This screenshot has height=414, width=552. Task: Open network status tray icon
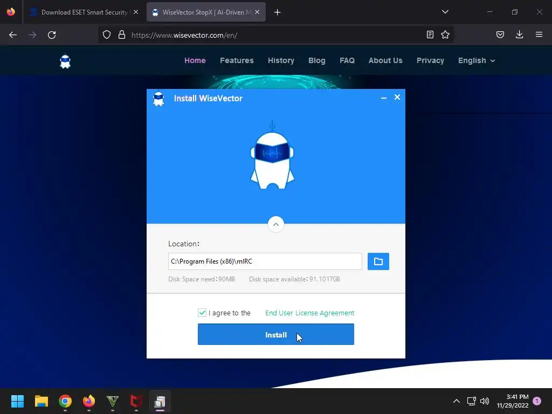[471, 401]
